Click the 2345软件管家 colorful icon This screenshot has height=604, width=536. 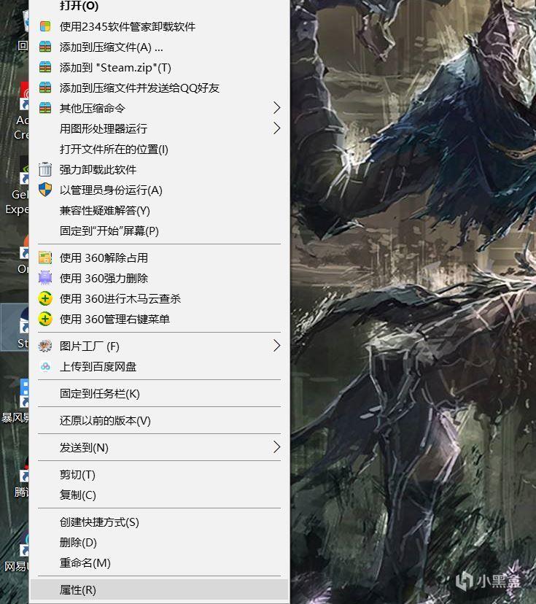click(45, 26)
